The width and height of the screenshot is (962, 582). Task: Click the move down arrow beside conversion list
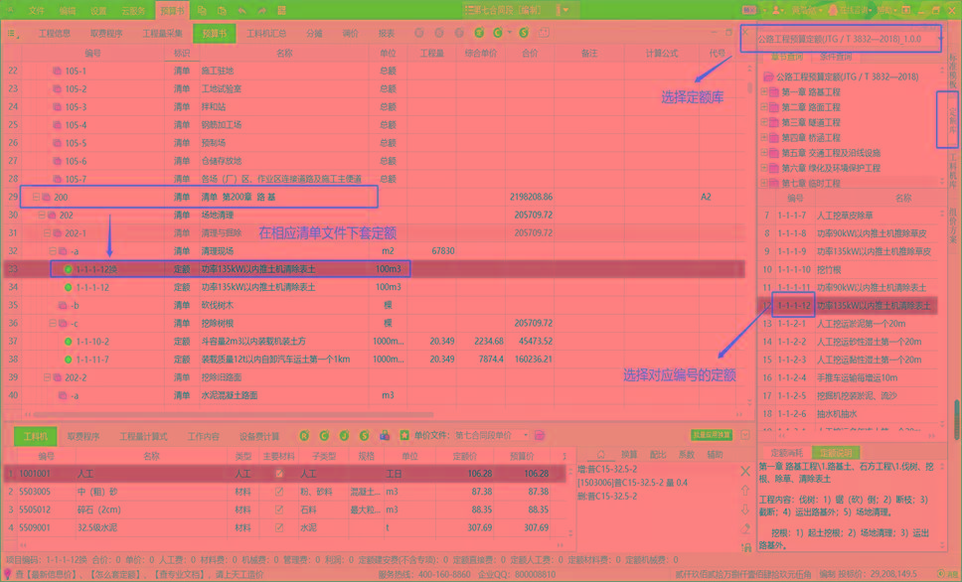click(745, 509)
